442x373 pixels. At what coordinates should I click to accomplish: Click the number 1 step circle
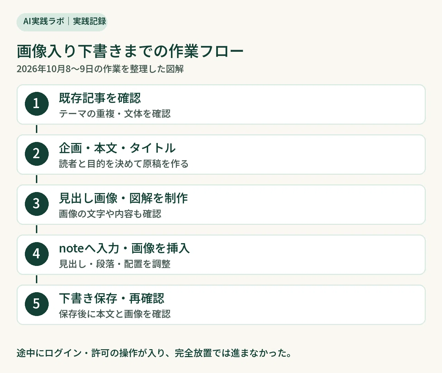tap(37, 104)
